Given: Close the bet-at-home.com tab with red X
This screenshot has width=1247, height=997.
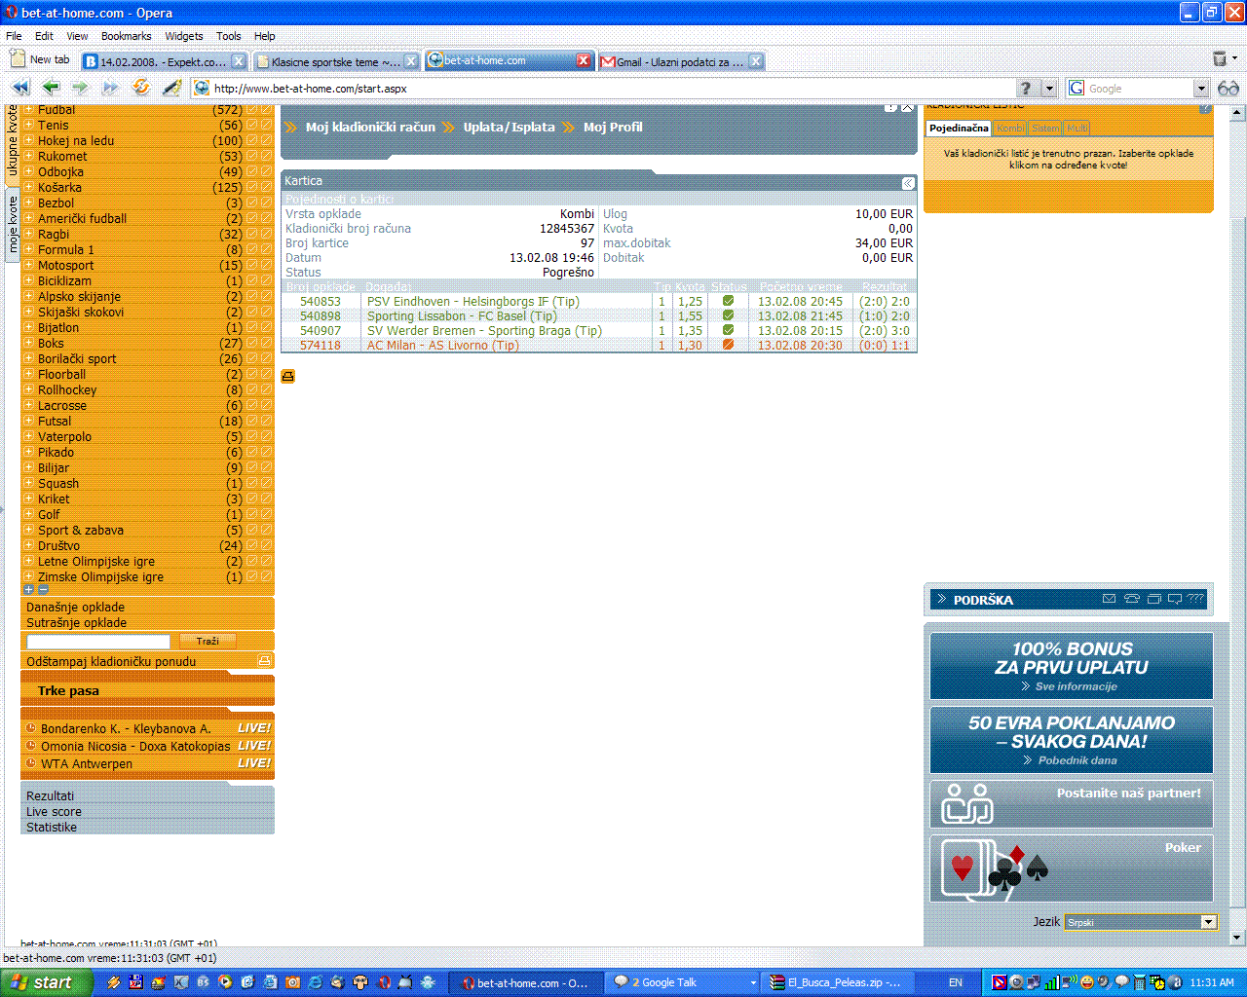Looking at the screenshot, I should click(583, 60).
